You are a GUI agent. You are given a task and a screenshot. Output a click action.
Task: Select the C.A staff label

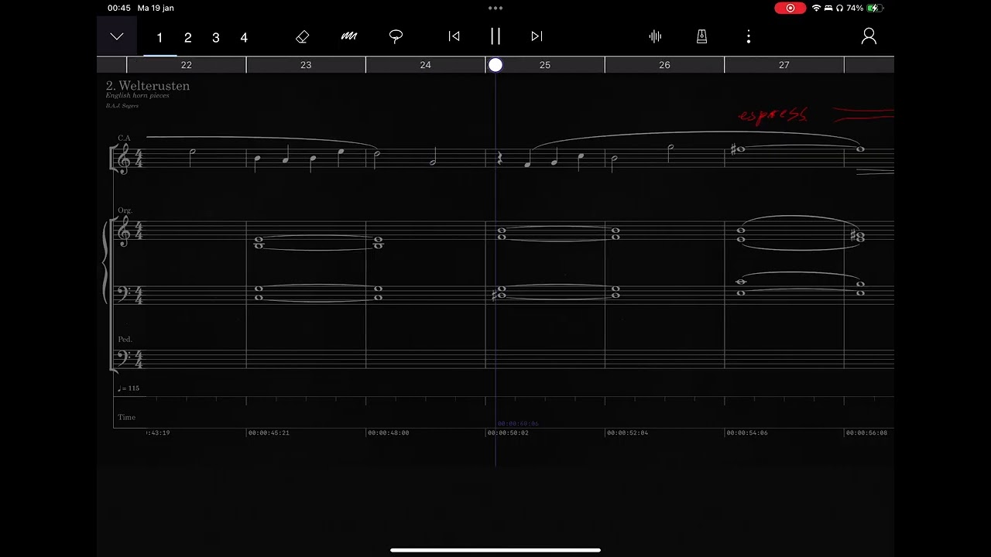[125, 138]
